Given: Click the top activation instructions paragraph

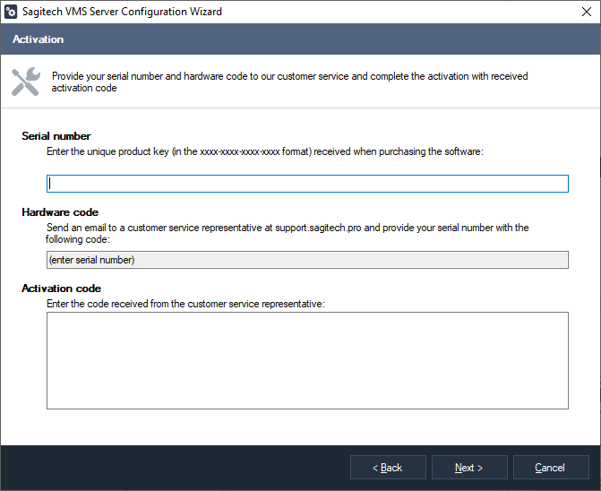Looking at the screenshot, I should 289,82.
